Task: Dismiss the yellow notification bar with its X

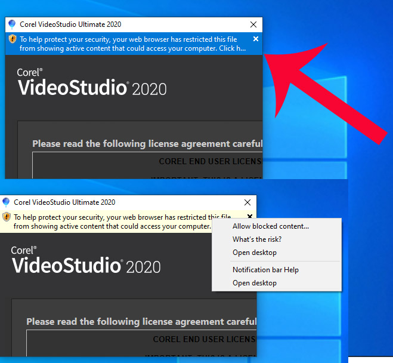Action: click(250, 216)
